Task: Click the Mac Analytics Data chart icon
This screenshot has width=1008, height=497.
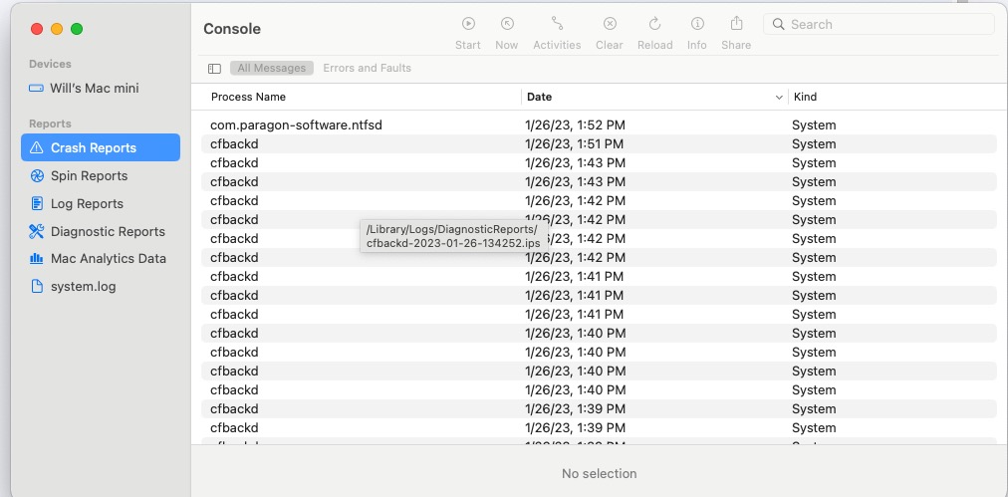Action: coord(37,259)
